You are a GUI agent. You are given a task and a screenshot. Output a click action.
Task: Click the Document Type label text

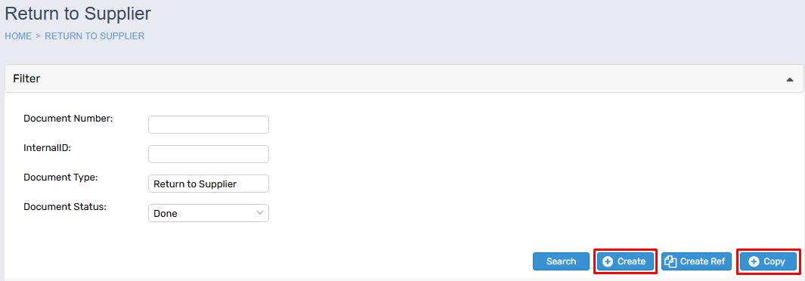[x=60, y=178]
